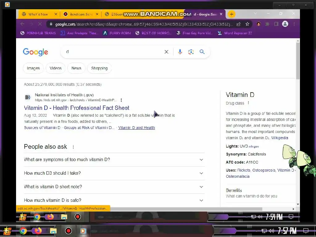Open tab search dropdown chevron

[x=255, y=14]
